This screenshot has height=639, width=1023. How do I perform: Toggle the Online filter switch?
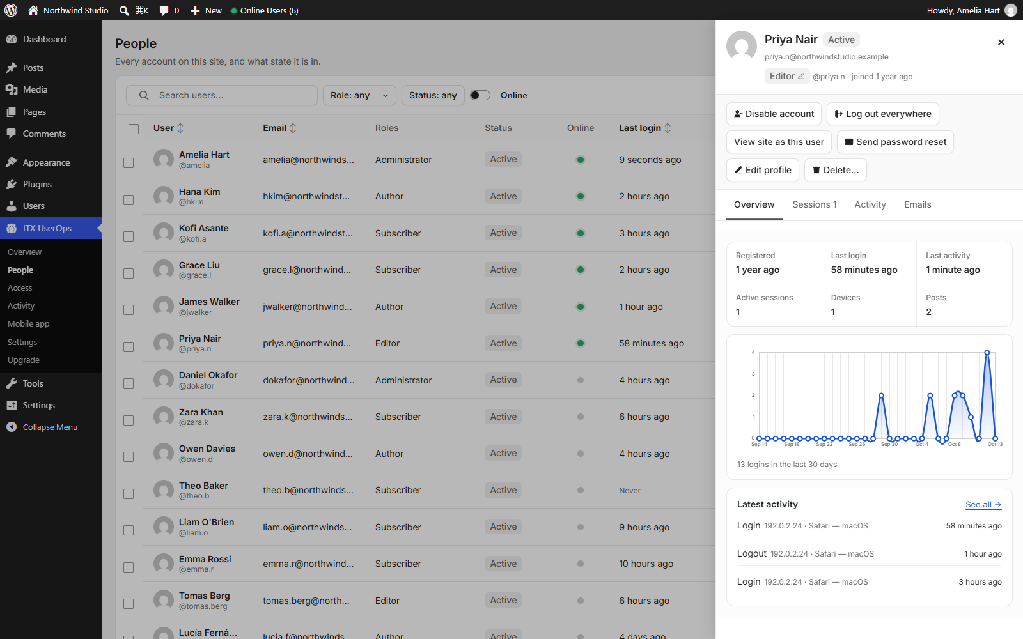coord(480,95)
